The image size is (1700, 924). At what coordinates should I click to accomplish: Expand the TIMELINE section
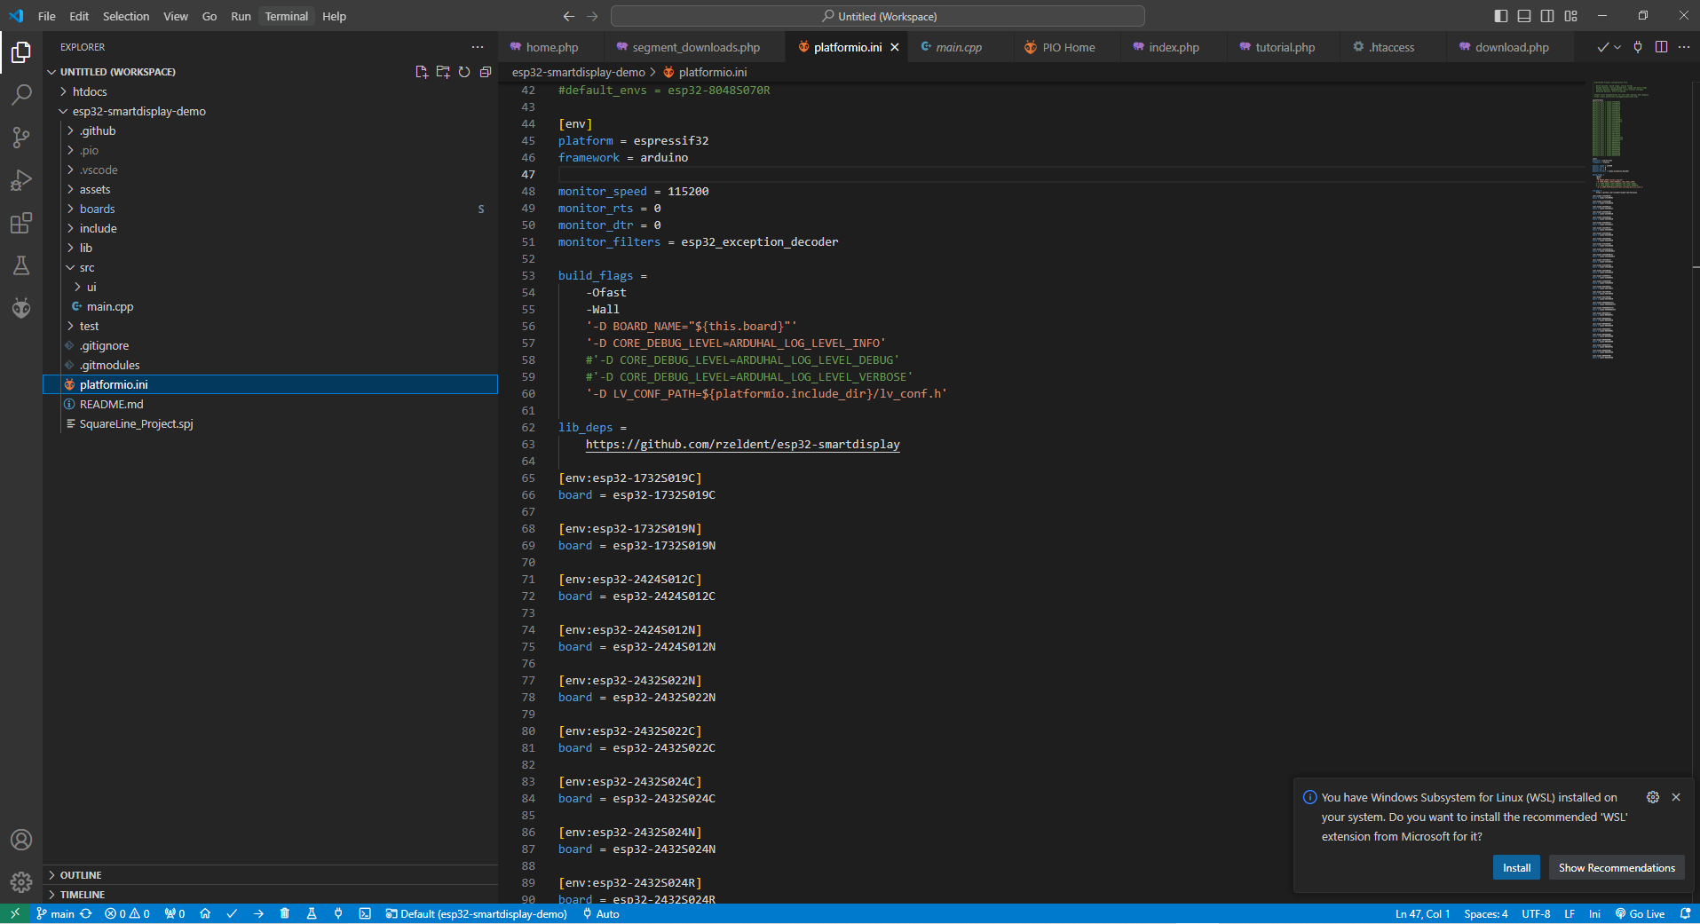point(270,895)
